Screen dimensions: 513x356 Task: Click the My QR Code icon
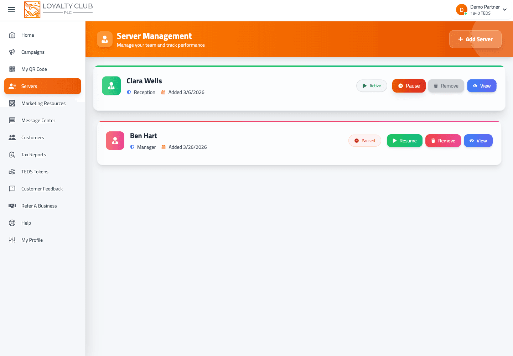[x=12, y=69]
